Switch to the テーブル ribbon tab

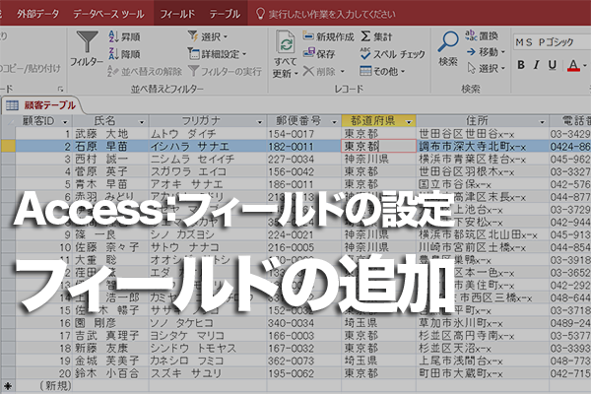click(225, 14)
